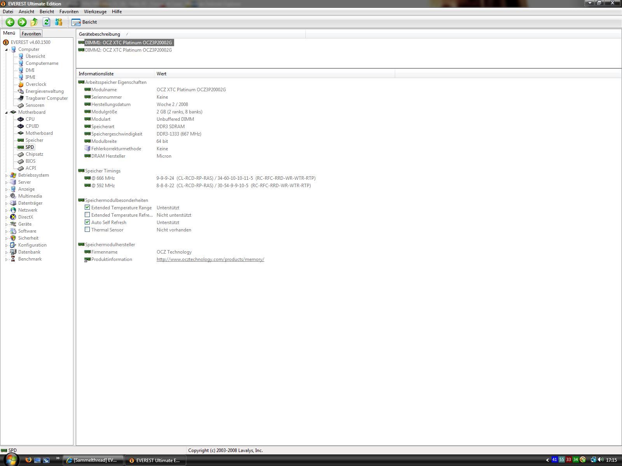This screenshot has height=466, width=622.
Task: Select the IPMI icon in the tree
Action: click(21, 77)
